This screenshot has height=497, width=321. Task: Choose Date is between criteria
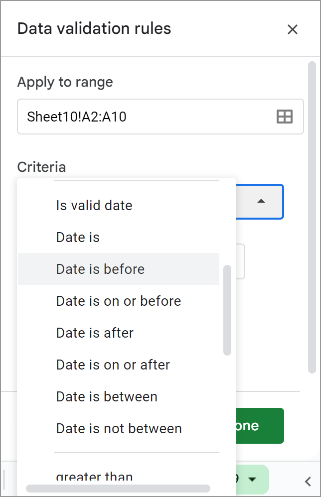click(x=107, y=396)
